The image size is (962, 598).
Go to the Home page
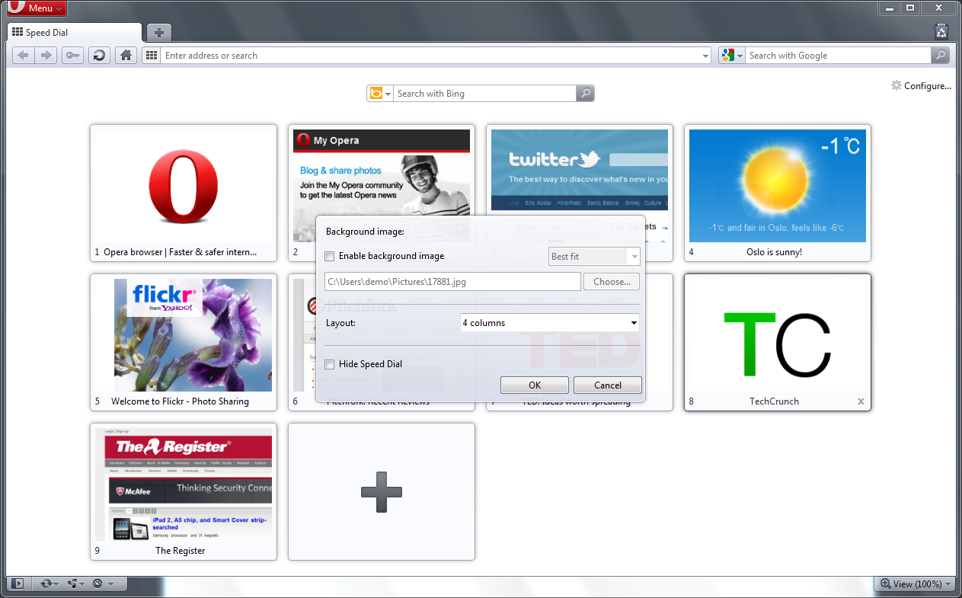pyautogui.click(x=126, y=55)
